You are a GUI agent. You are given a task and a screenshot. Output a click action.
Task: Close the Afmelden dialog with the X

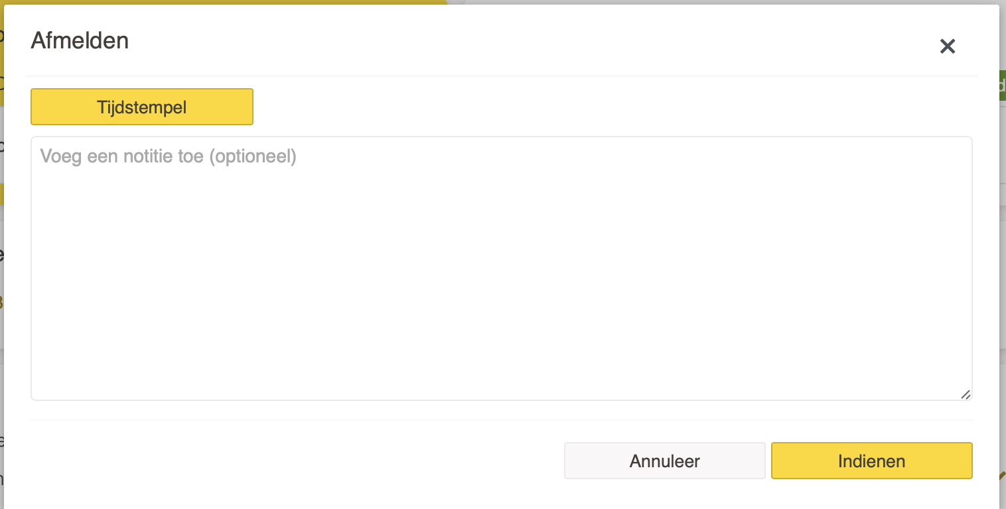(x=947, y=46)
